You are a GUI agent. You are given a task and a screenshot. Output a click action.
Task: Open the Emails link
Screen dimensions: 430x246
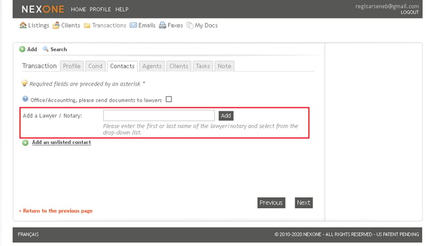[147, 25]
